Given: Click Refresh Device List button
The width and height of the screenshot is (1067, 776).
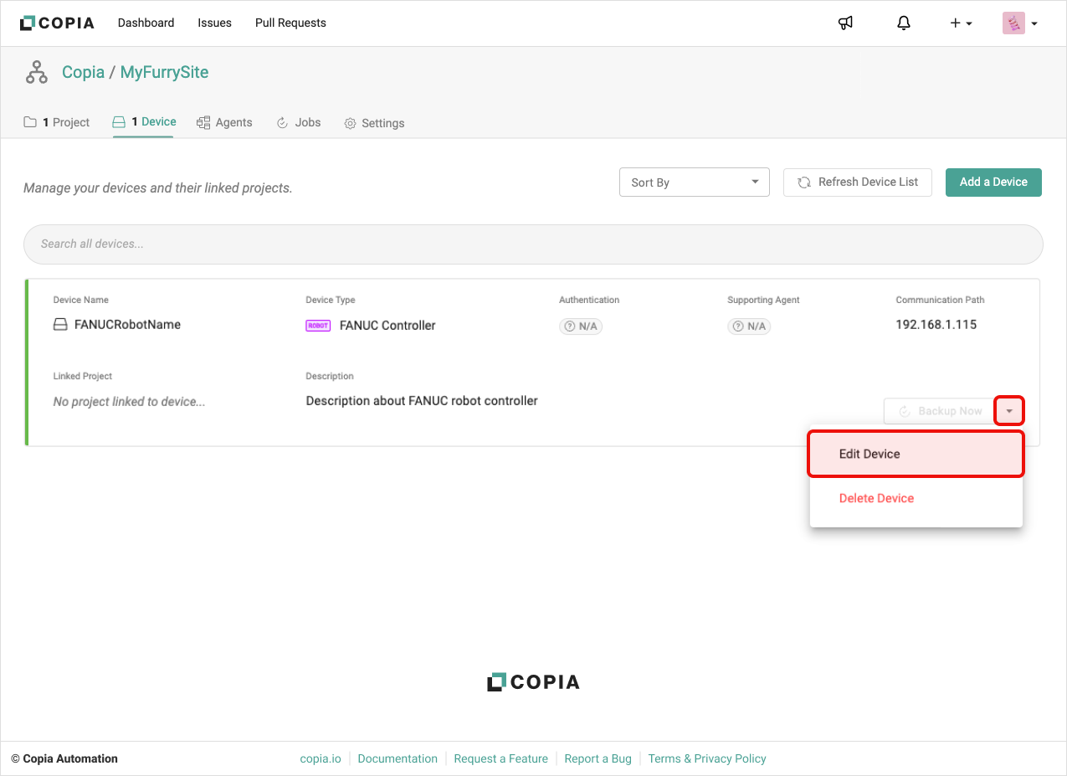Looking at the screenshot, I should [857, 182].
